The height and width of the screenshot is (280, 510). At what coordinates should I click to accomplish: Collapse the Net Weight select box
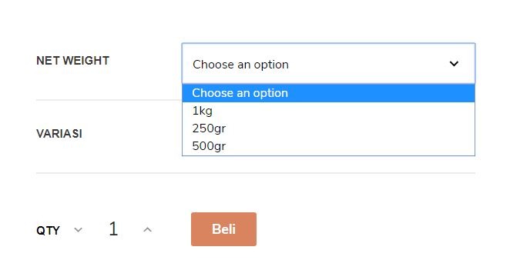pyautogui.click(x=328, y=63)
